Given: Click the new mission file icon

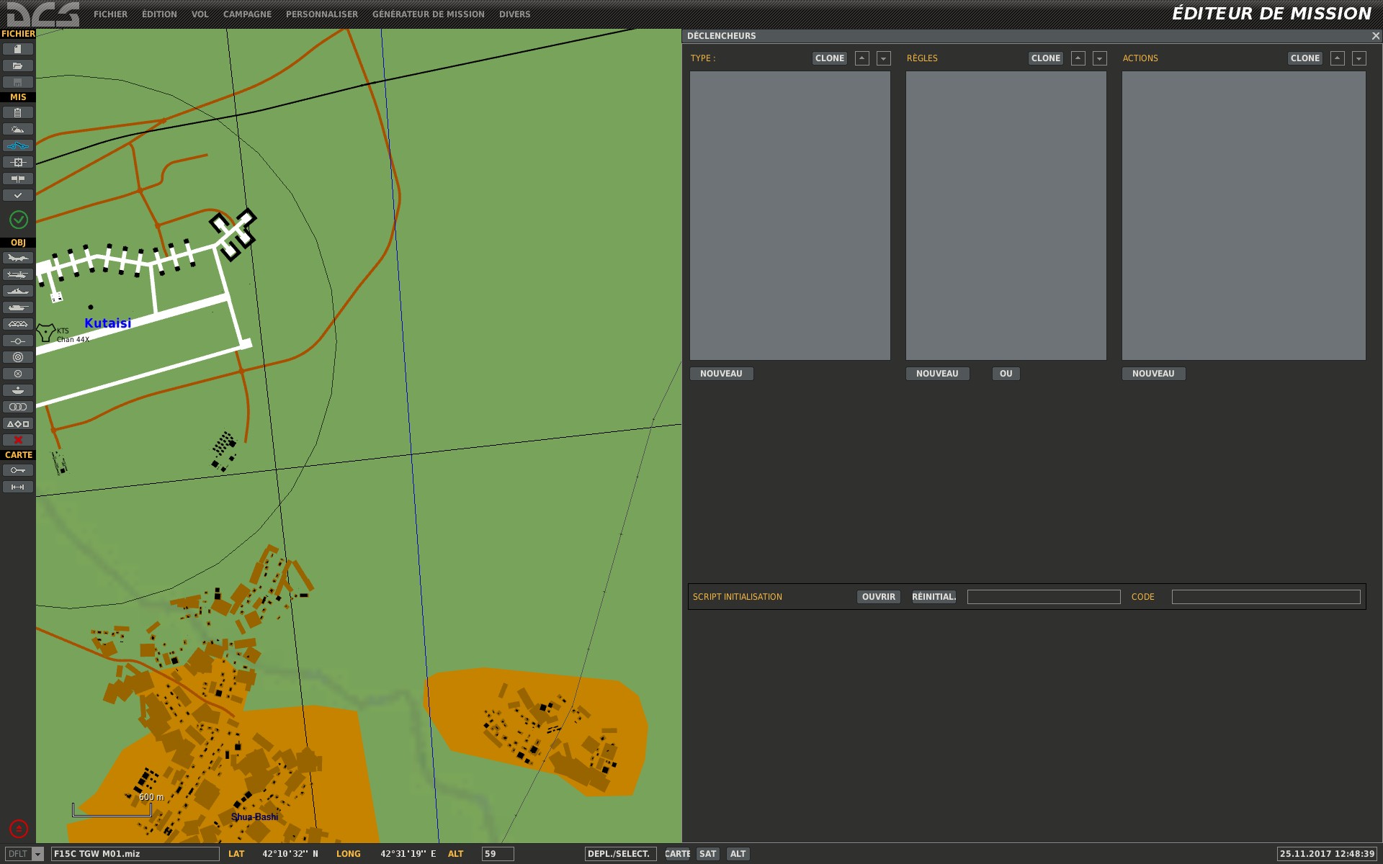Looking at the screenshot, I should click(18, 49).
